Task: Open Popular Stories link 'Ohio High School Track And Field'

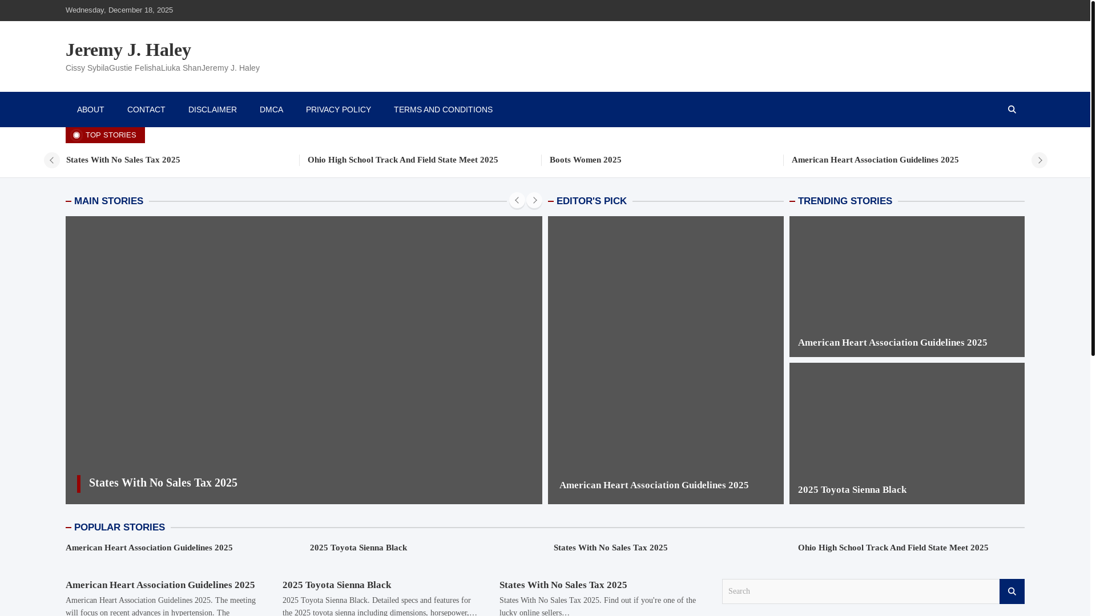Action: [x=893, y=548]
